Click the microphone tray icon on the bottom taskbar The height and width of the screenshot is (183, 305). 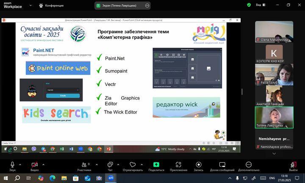(237, 178)
